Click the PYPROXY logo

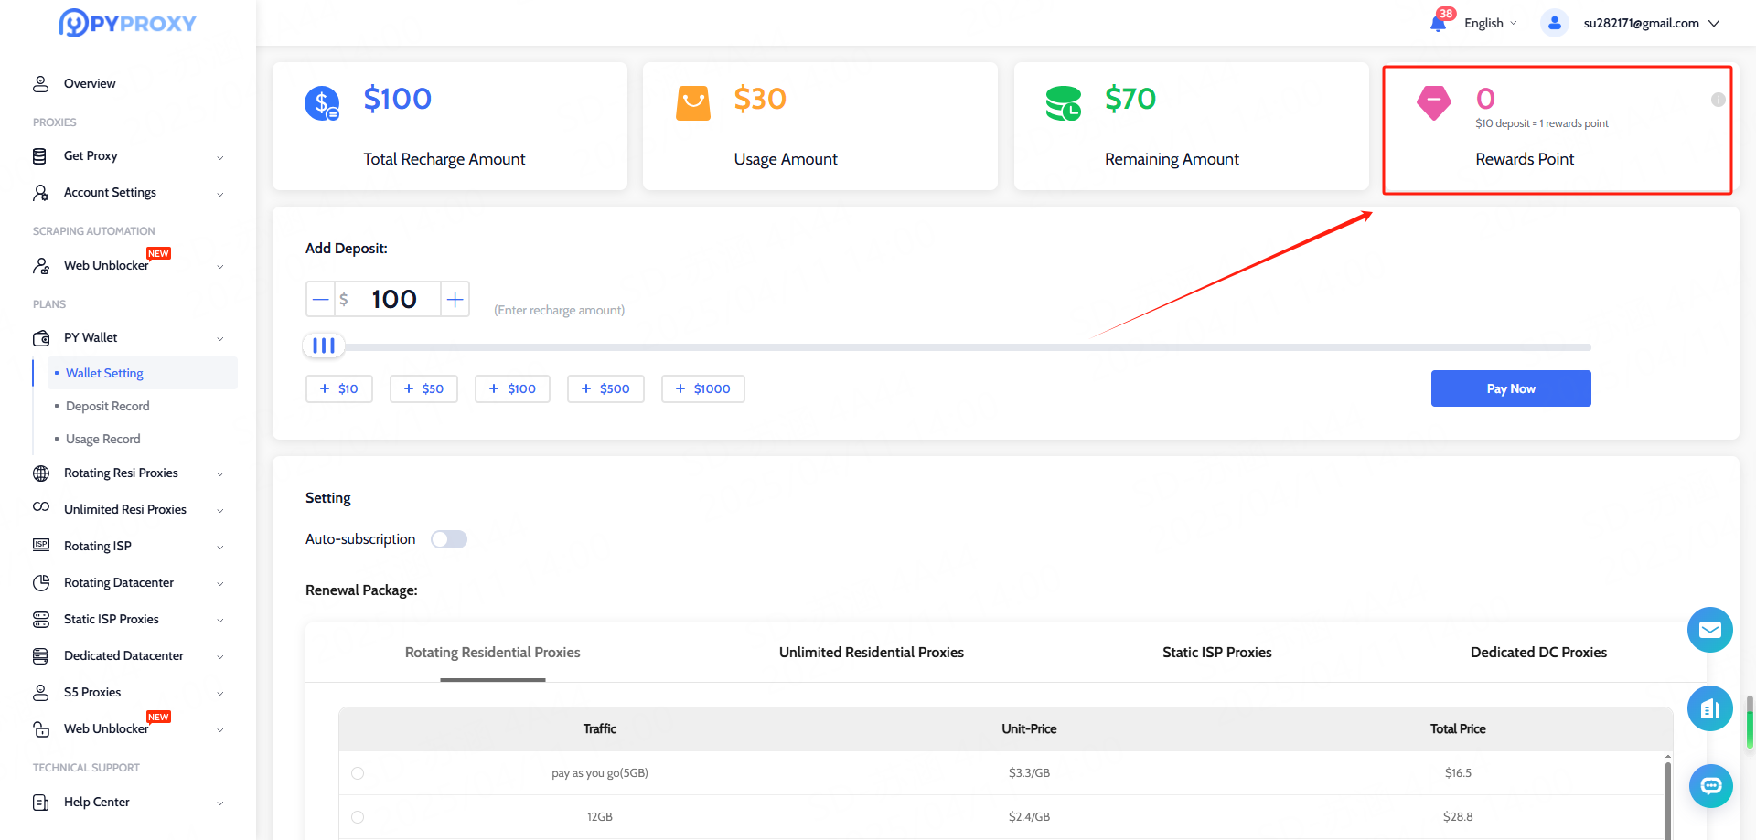128,23
